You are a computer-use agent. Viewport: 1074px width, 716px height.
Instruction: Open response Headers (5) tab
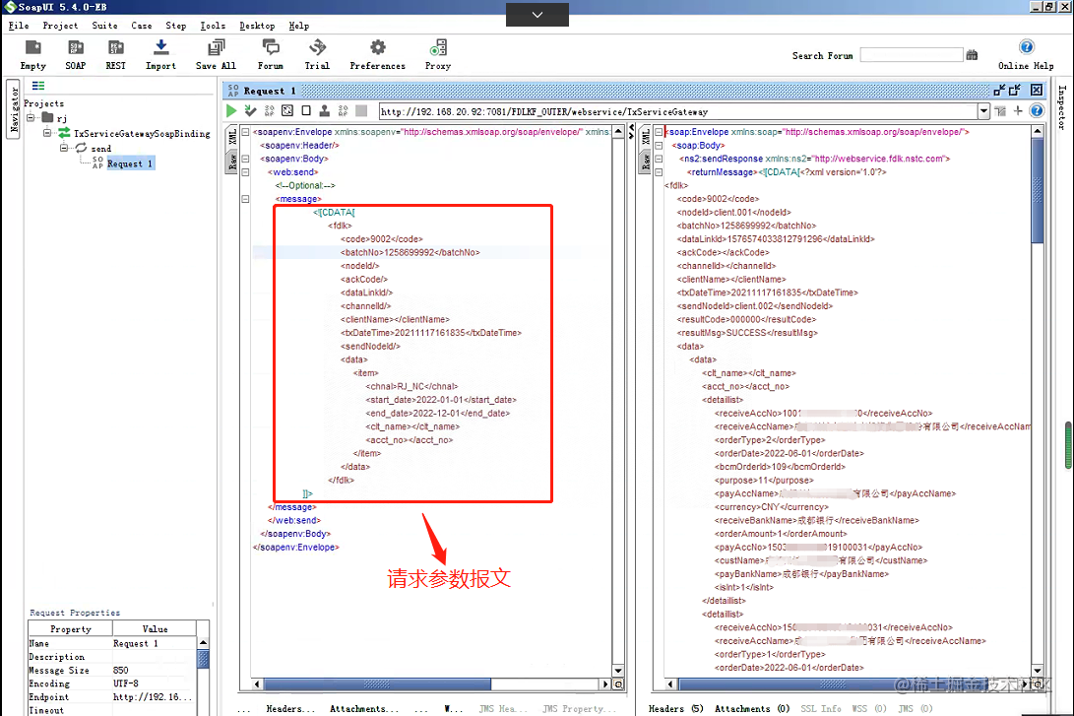coord(676,708)
